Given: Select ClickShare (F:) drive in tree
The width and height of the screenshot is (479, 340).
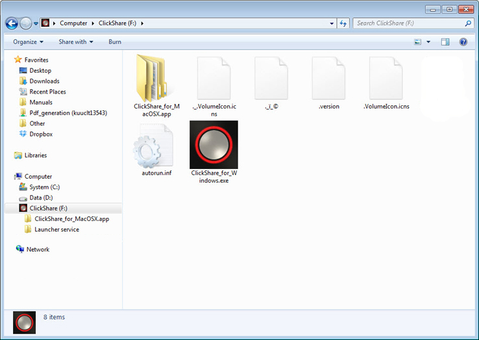Looking at the screenshot, I should [x=63, y=208].
